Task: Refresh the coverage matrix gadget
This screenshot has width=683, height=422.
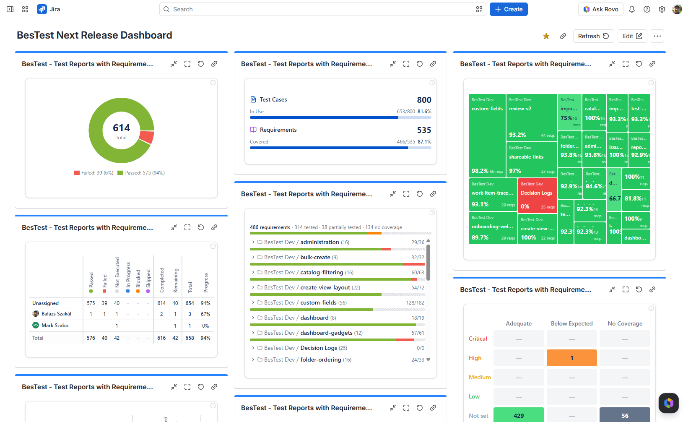Action: pyautogui.click(x=639, y=289)
